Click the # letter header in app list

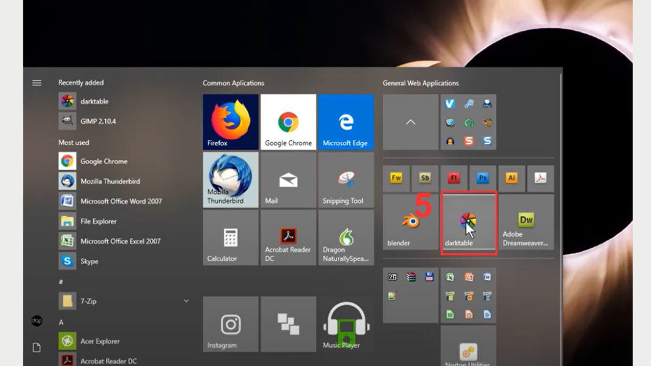pyautogui.click(x=61, y=282)
